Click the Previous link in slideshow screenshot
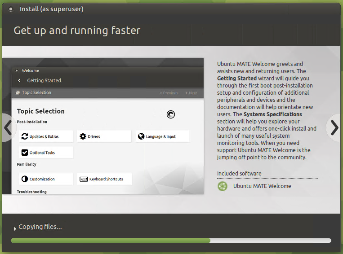 tap(169, 93)
